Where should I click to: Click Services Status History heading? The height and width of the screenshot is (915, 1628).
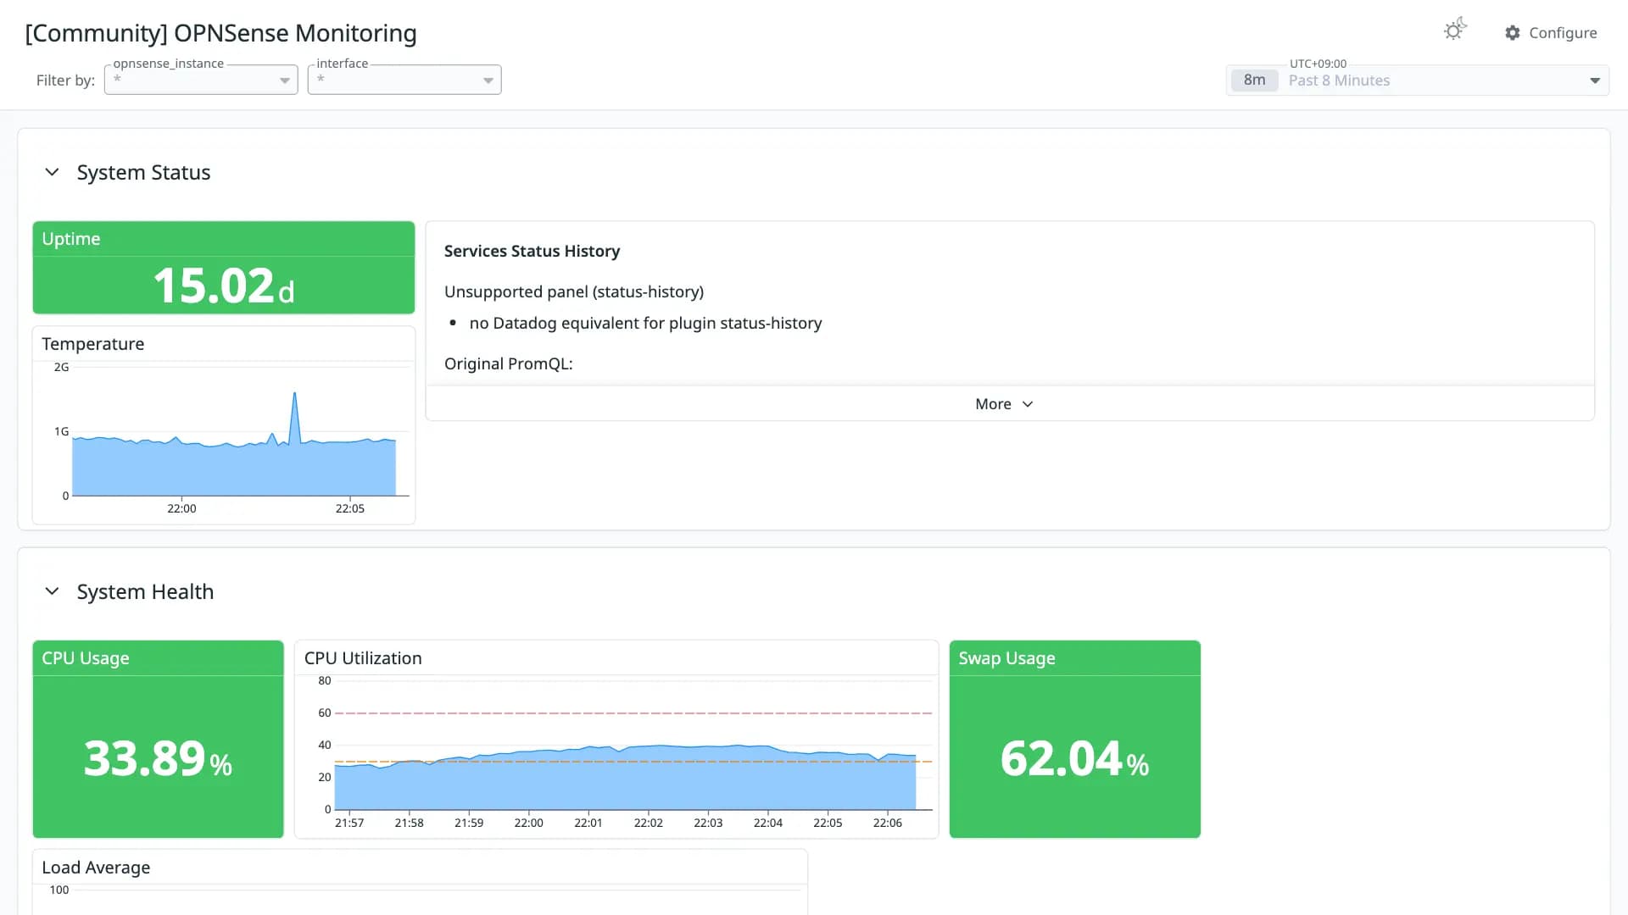click(532, 251)
